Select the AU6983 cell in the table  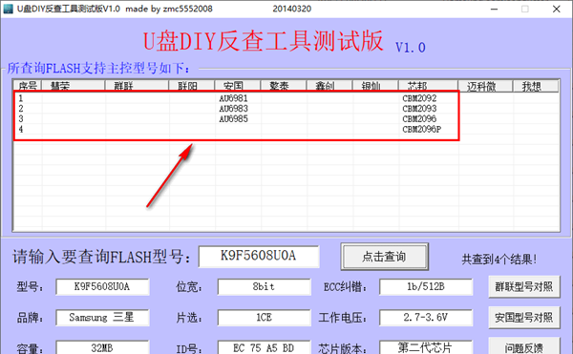coord(234,109)
